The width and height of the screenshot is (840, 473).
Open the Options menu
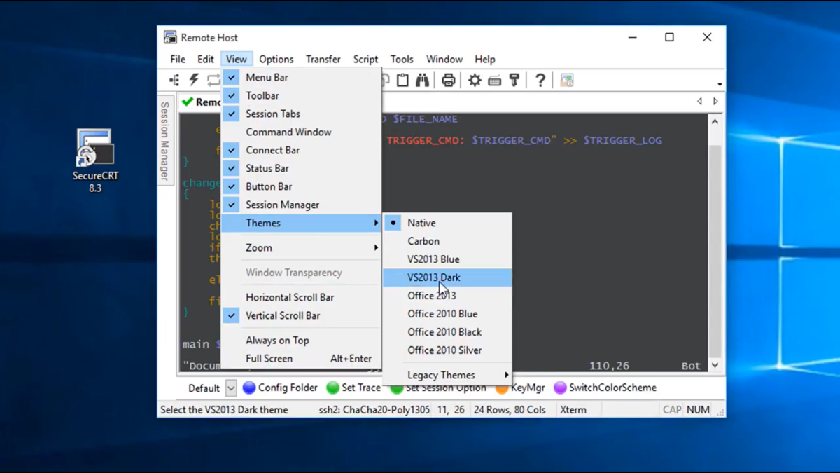click(276, 60)
